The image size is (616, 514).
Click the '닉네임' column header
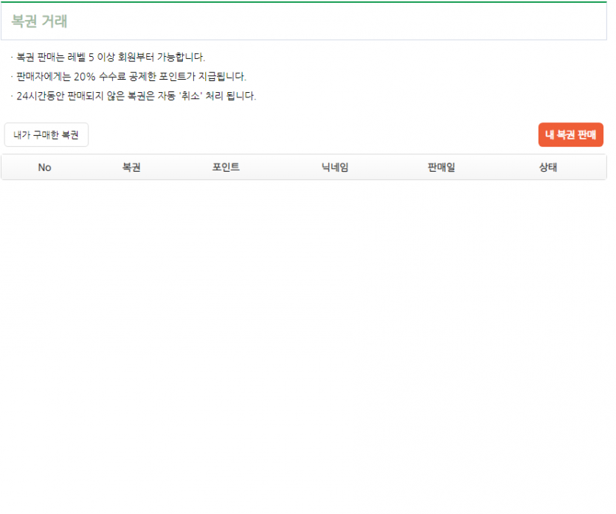335,167
